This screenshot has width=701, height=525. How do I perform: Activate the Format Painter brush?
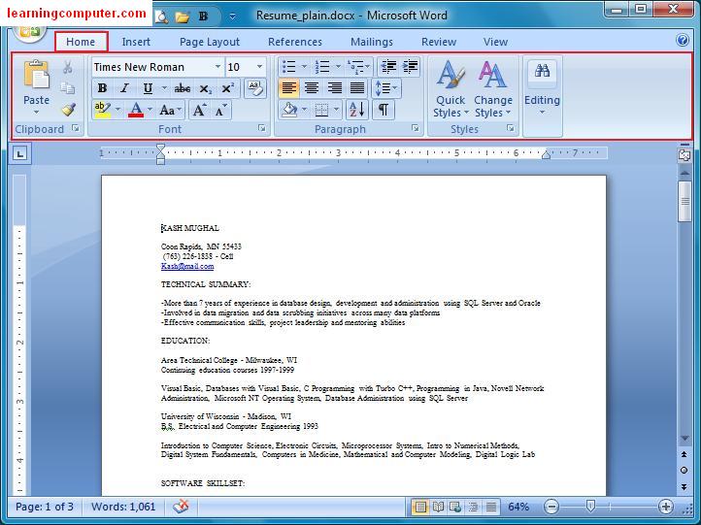click(x=68, y=109)
